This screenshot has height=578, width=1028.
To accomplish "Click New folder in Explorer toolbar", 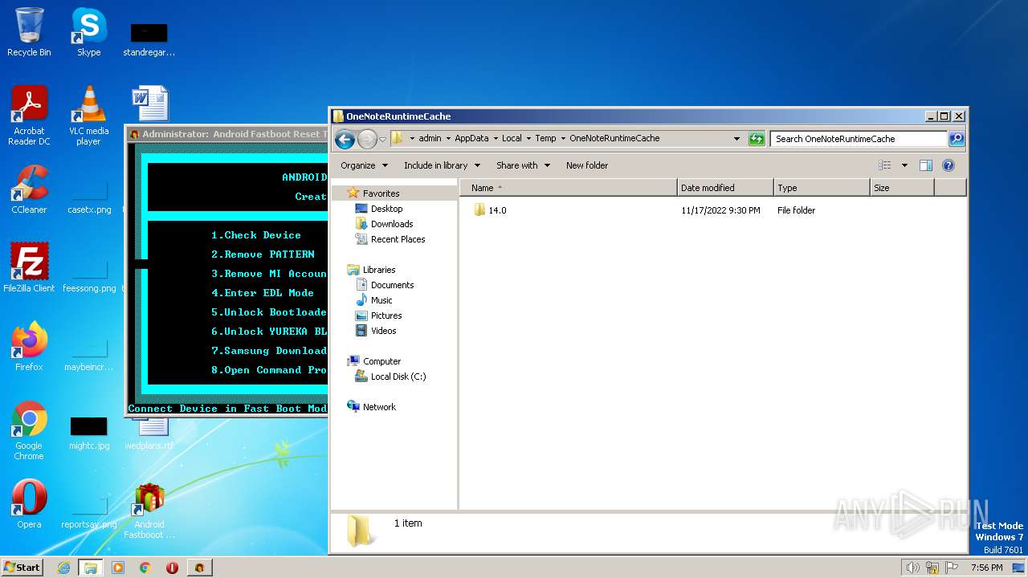I will (587, 165).
